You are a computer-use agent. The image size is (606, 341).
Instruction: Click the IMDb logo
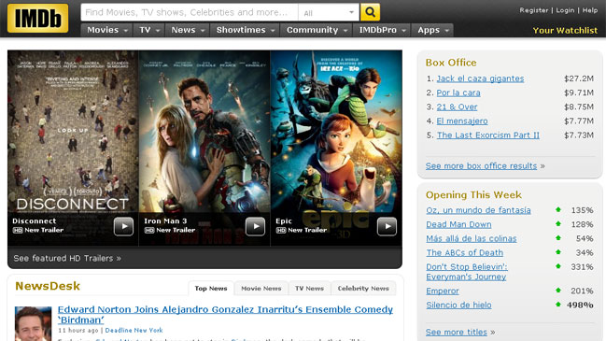pos(37,18)
